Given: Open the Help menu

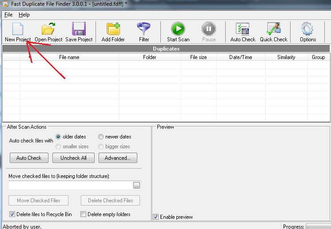Looking at the screenshot, I should click(24, 15).
